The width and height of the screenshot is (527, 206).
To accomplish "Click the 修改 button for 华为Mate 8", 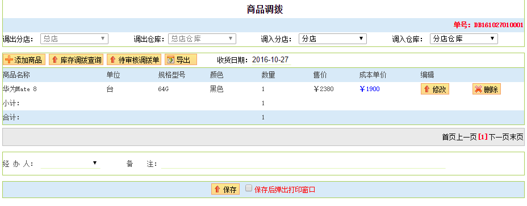I will [435, 89].
